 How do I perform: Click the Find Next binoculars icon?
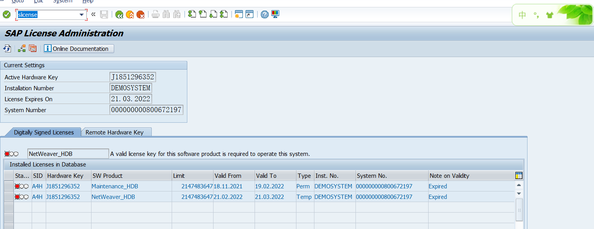[x=176, y=15]
